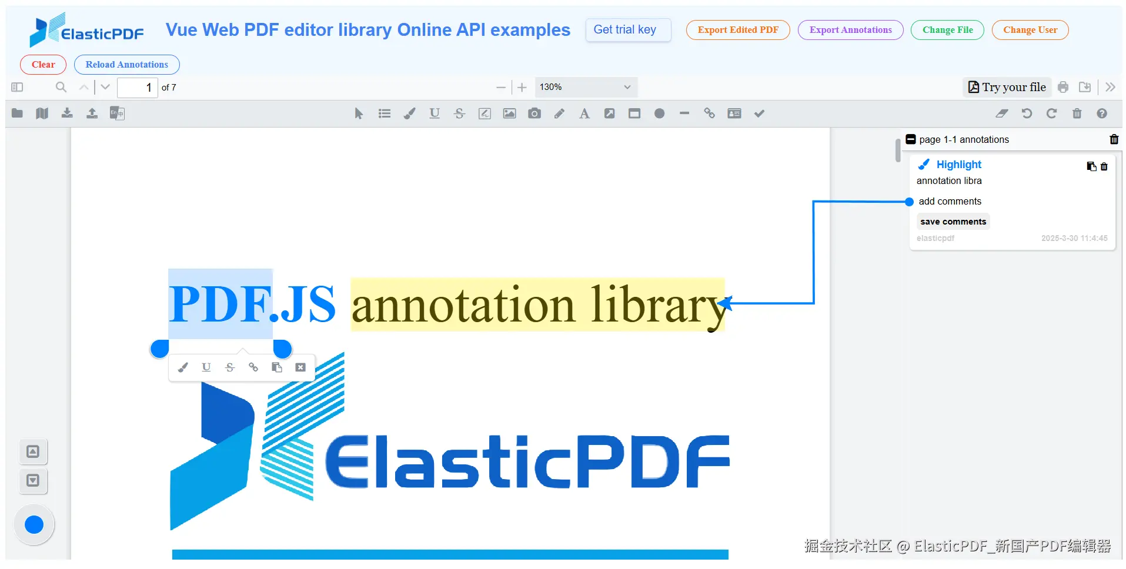
Task: Click Export Annotations
Action: coord(850,30)
